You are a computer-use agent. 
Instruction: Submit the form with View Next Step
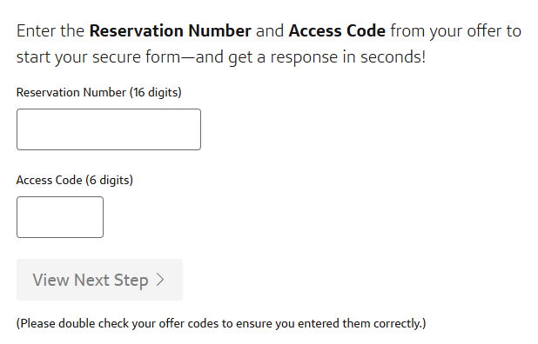[x=99, y=280]
